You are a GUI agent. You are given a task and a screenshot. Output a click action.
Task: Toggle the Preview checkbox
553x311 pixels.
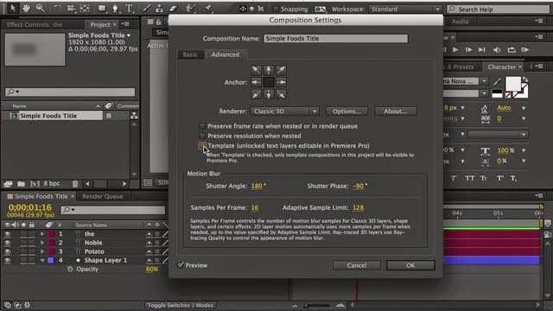181,265
